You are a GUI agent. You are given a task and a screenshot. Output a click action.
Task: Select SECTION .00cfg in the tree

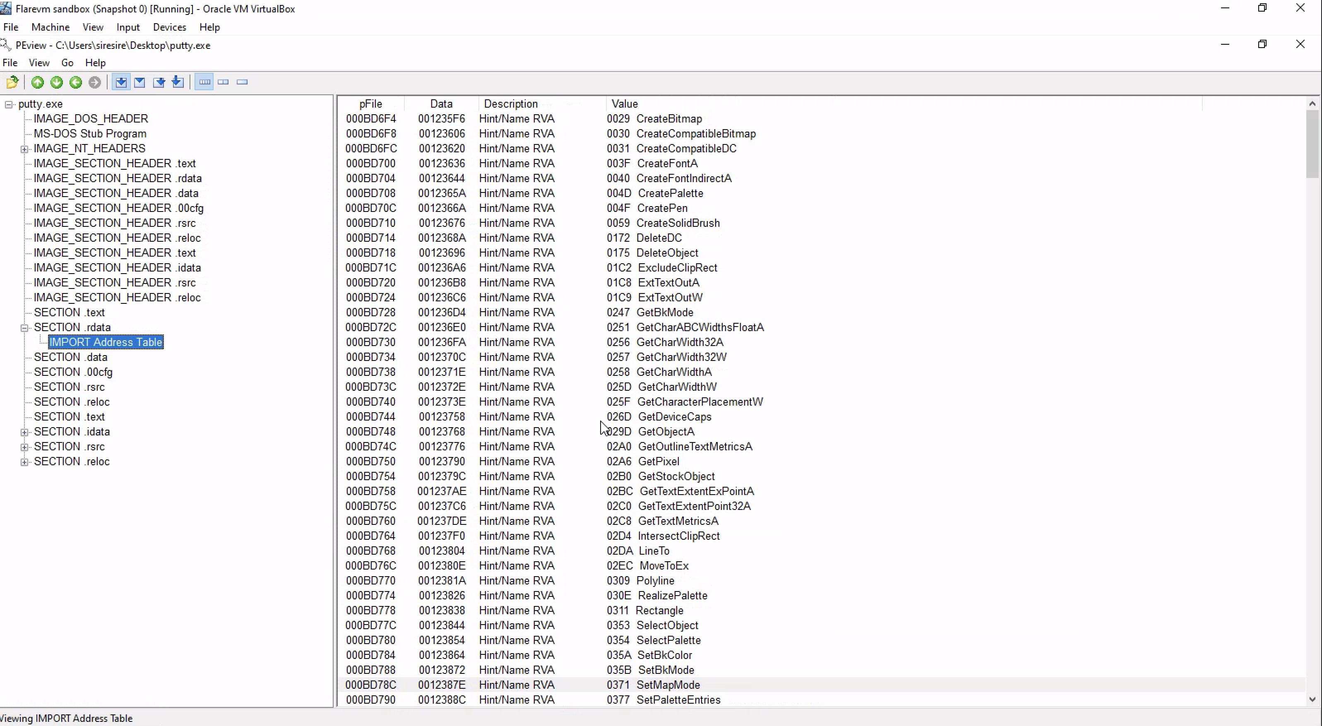[x=73, y=372]
